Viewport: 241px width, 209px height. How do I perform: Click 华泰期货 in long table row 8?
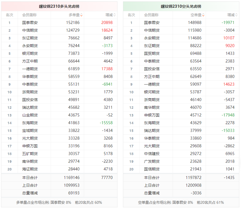pos(30,77)
